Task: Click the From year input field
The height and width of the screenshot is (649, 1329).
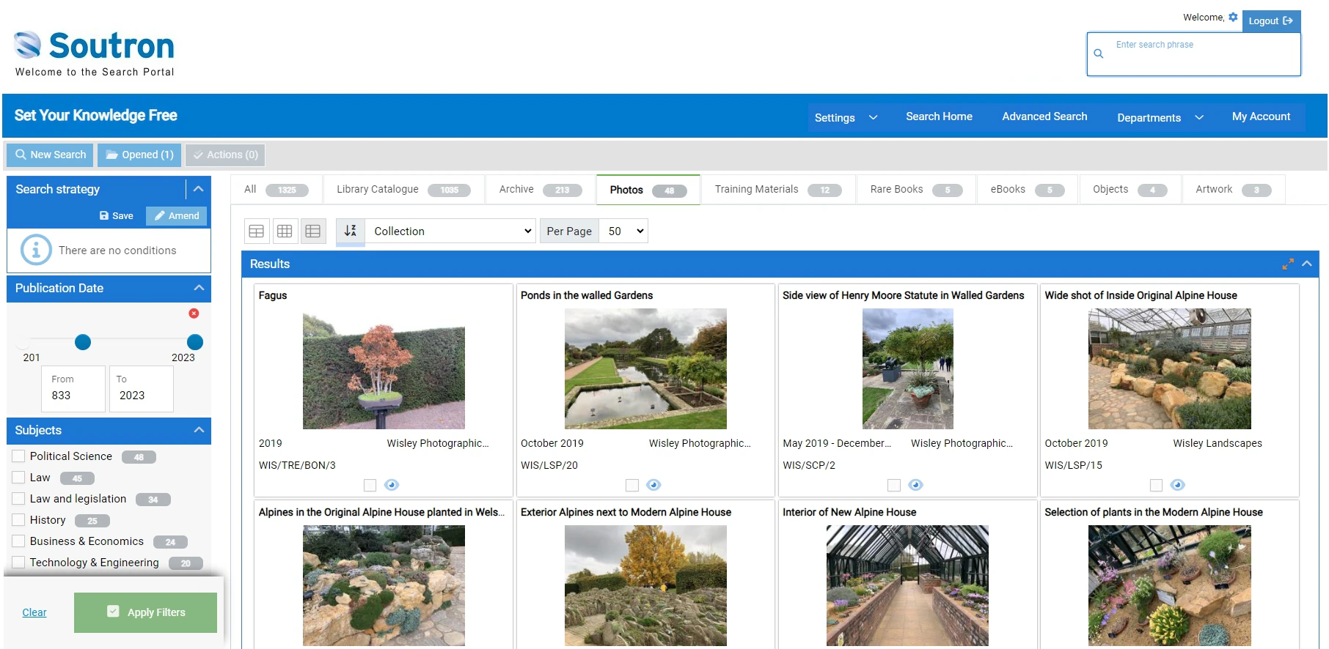Action: (x=73, y=389)
